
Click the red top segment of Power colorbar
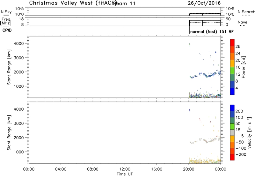click(232, 43)
